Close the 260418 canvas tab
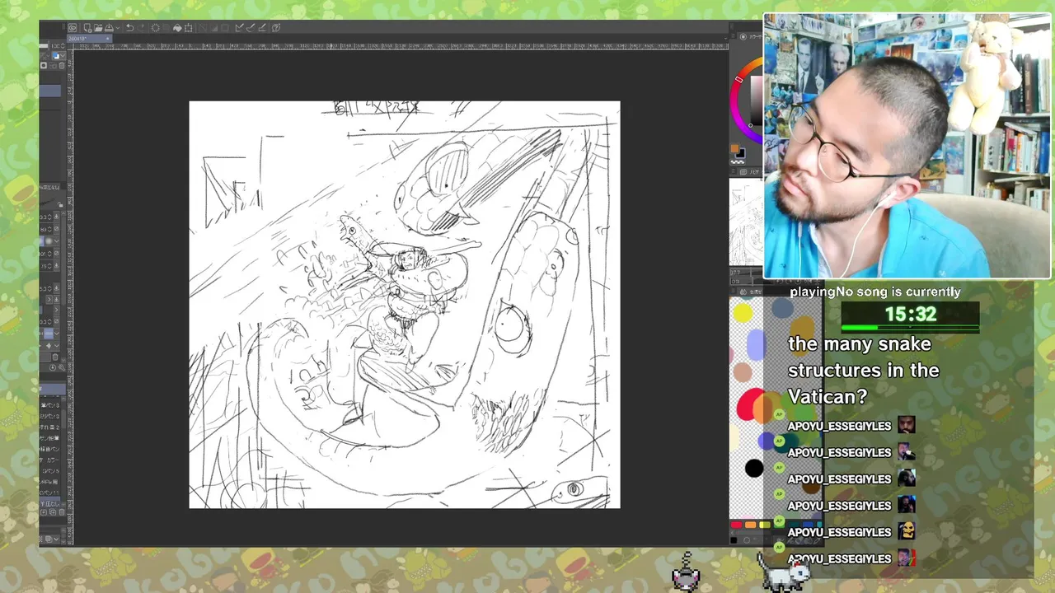This screenshot has height=593, width=1055. 108,39
